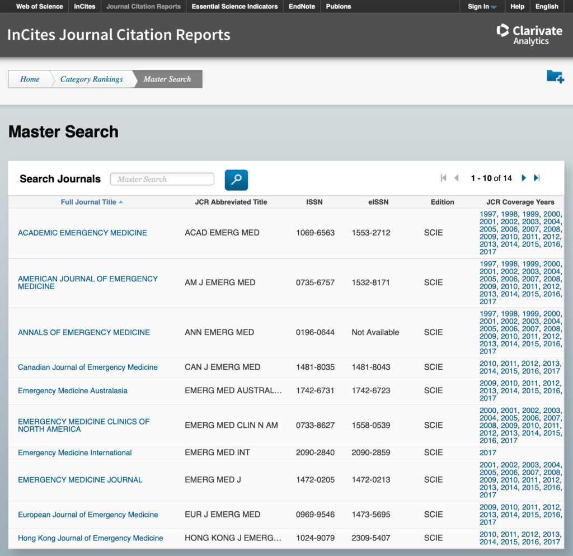The width and height of the screenshot is (573, 556).
Task: Open ANNALS OF EMERGENCY MEDICINE
Action: click(84, 332)
